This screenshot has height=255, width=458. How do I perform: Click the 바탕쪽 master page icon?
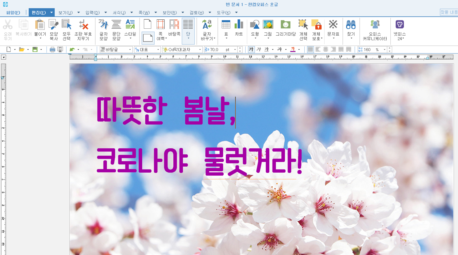(174, 25)
